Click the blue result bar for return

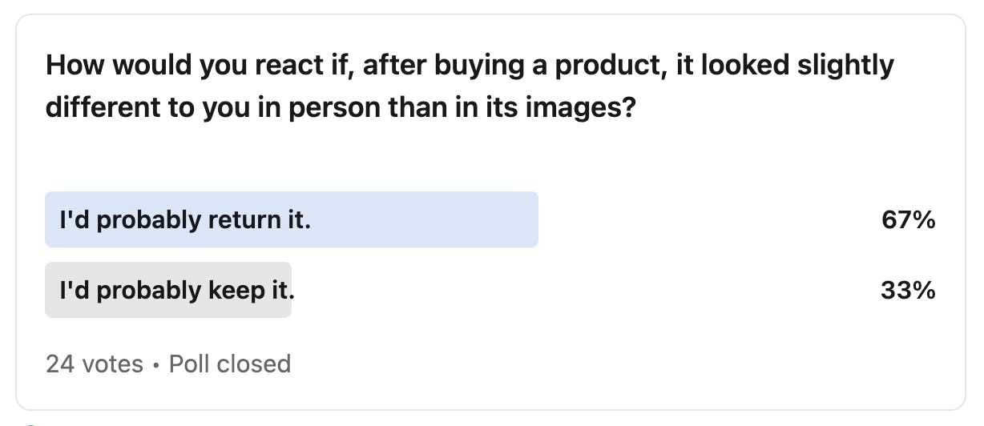coord(401,220)
